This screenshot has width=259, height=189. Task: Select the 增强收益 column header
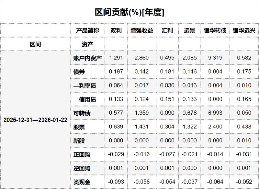coord(141,31)
